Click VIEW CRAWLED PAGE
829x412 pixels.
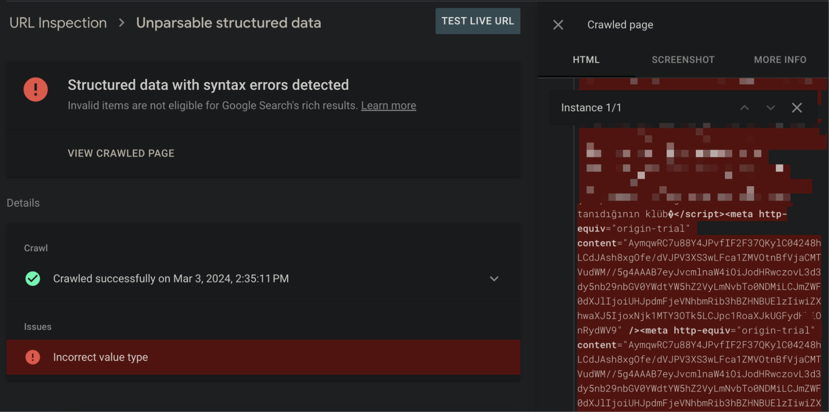[121, 153]
